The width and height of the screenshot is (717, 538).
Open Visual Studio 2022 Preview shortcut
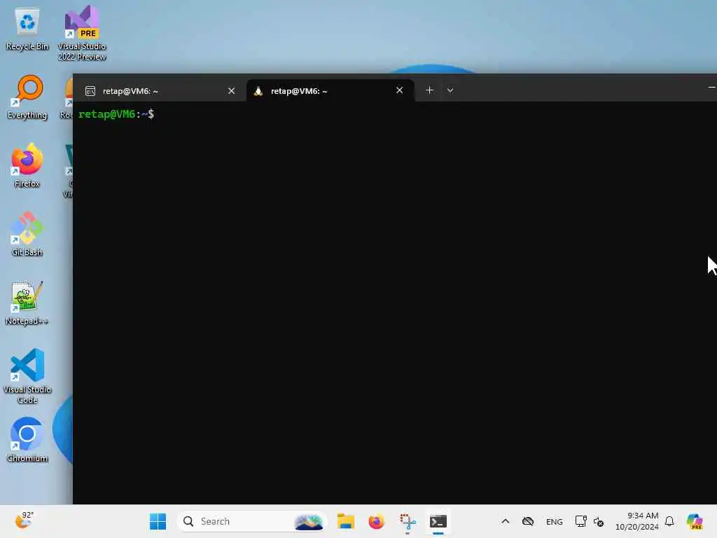click(82, 33)
